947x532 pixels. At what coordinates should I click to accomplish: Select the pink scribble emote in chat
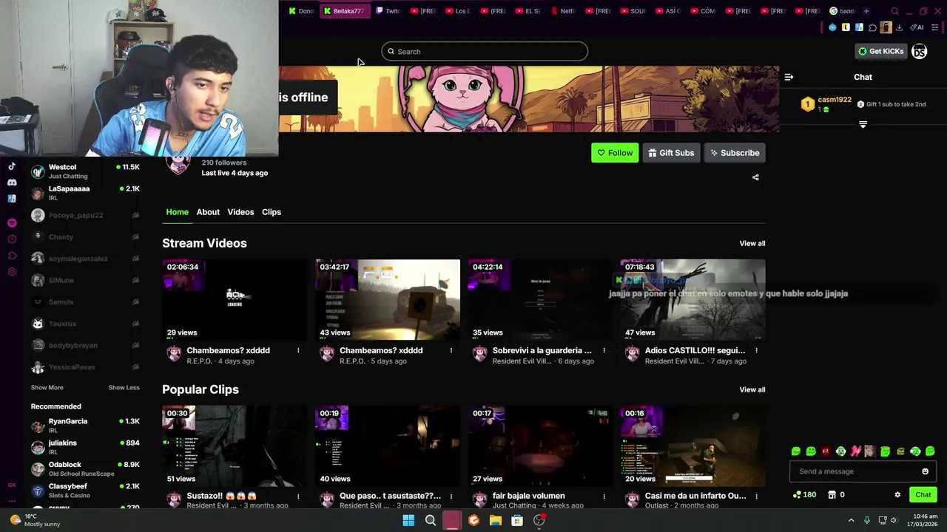coord(855,451)
